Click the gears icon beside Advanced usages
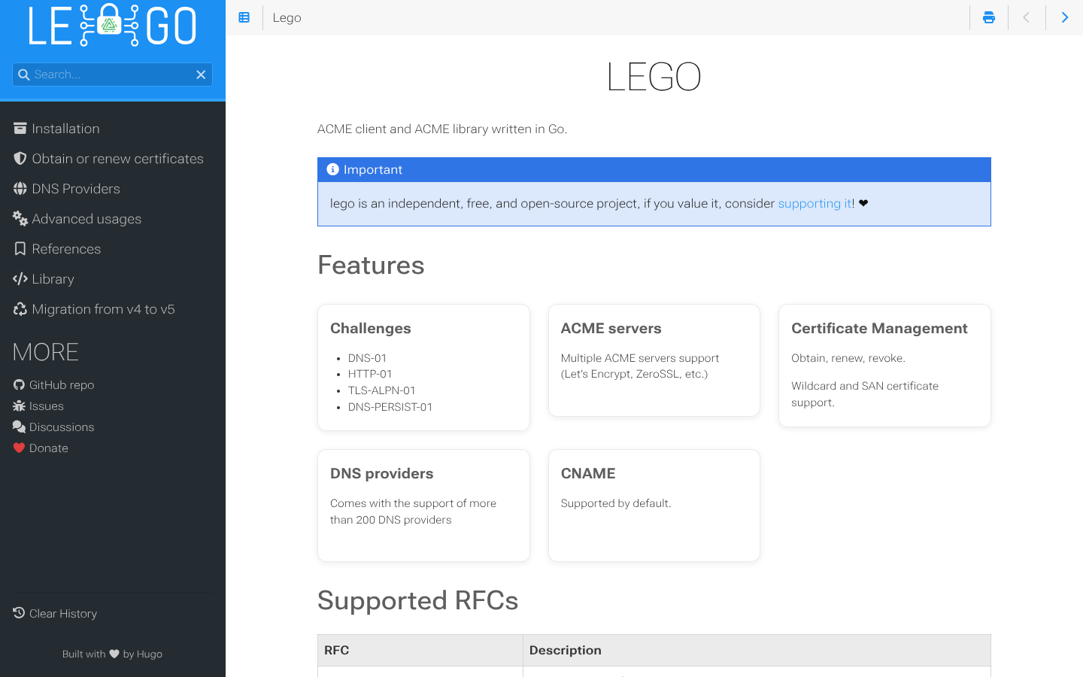Image resolution: width=1083 pixels, height=677 pixels. pyautogui.click(x=20, y=219)
